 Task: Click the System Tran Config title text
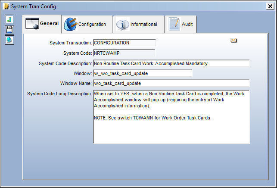[x=34, y=6]
